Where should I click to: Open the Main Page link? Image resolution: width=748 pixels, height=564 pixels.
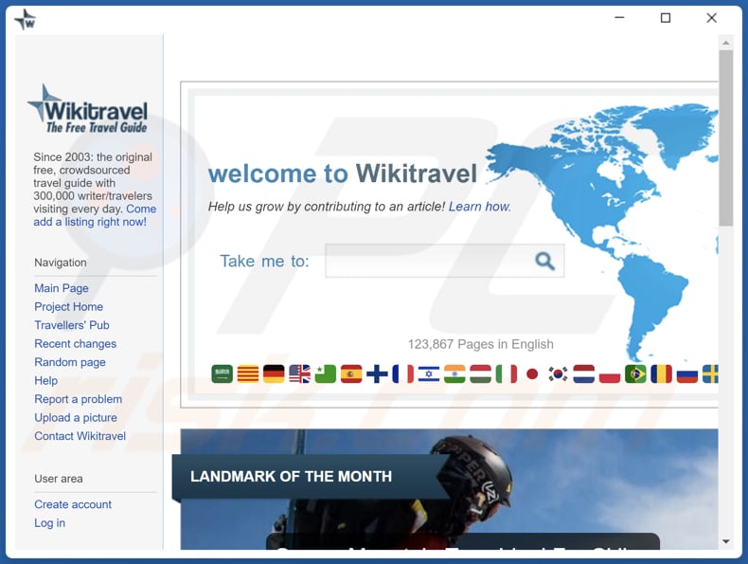tap(62, 288)
